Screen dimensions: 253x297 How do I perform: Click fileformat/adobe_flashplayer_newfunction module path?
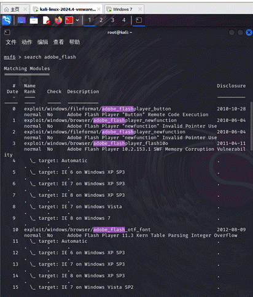tap(104, 132)
